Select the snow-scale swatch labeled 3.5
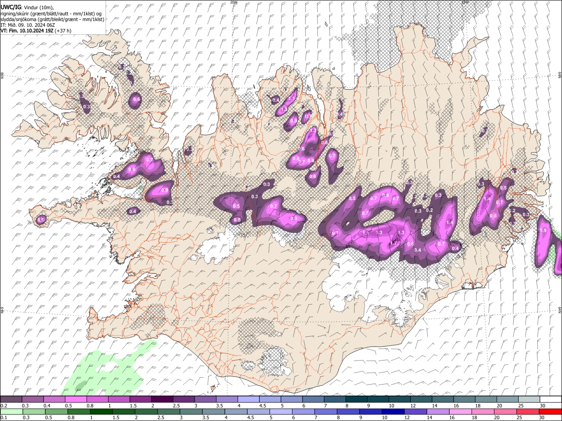The image size is (562, 421). (x=227, y=399)
